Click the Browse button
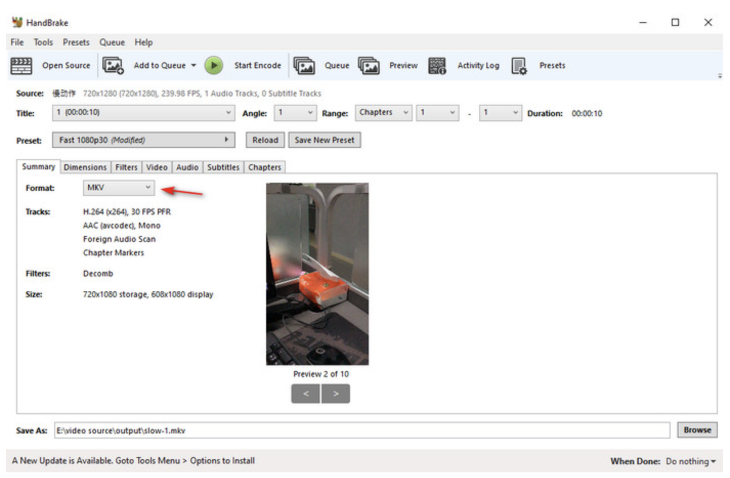This screenshot has width=730, height=478. point(697,430)
